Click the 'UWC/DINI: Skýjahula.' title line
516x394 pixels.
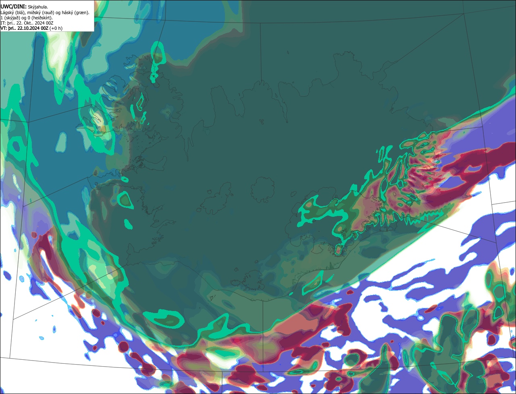click(x=24, y=6)
